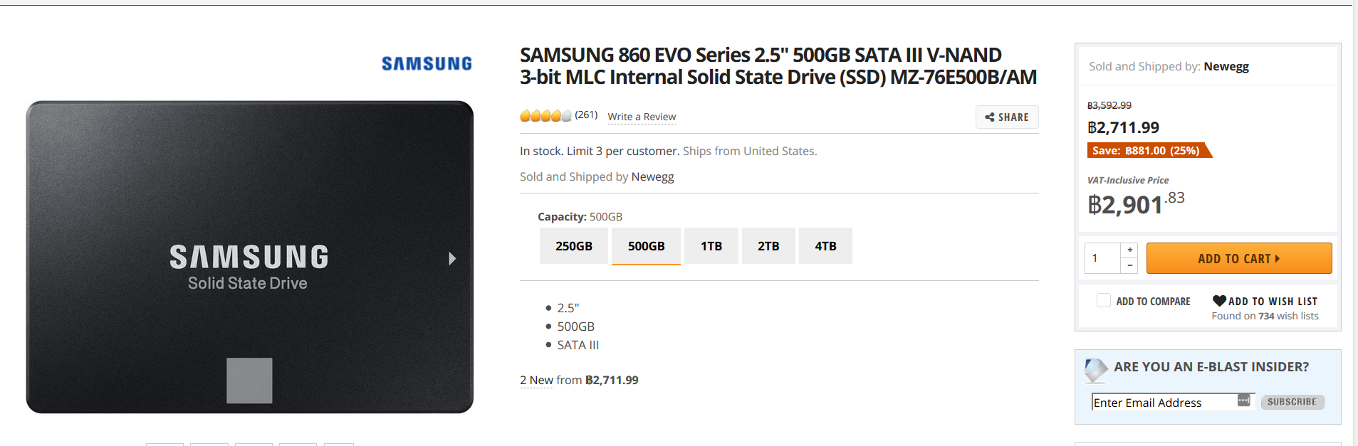Screen dimensions: 1358x446
Task: Click the Samsung brand logo
Action: (x=427, y=64)
